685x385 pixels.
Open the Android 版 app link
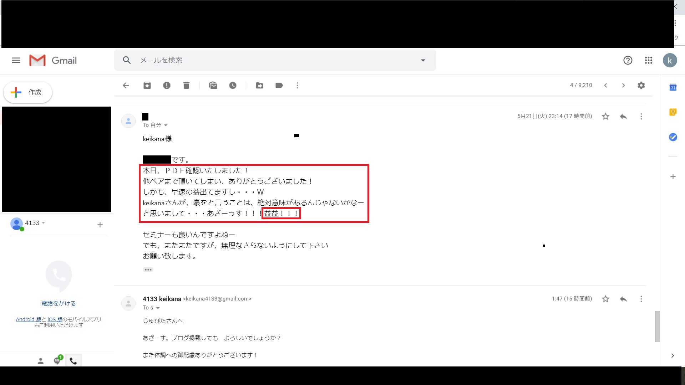[29, 319]
